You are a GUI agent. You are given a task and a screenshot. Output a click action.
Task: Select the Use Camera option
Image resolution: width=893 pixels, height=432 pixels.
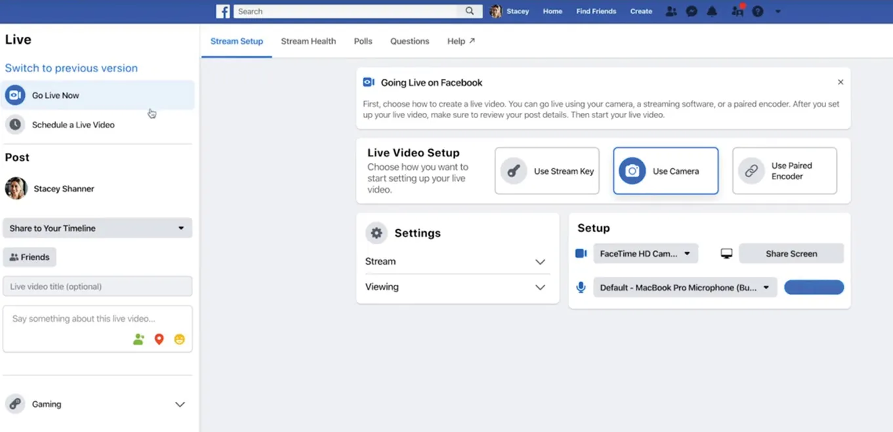(x=665, y=171)
